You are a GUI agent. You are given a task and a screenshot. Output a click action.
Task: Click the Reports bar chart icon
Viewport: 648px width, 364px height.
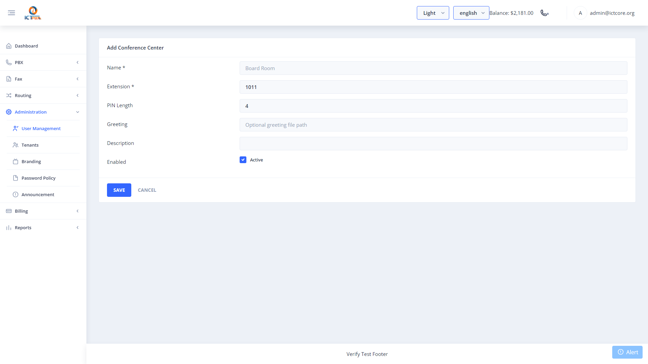[x=9, y=227]
